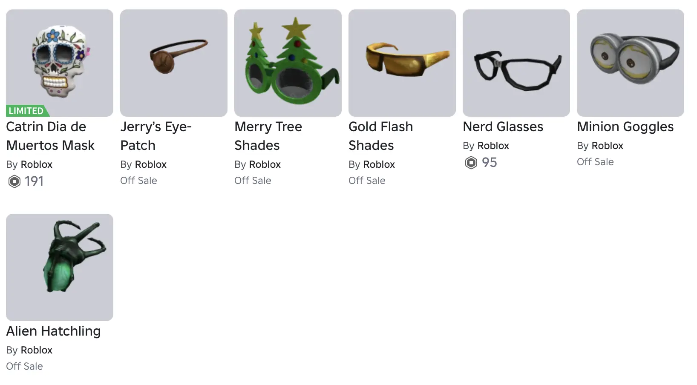697x385 pixels.
Task: Open the Minion Goggles title link
Action: point(625,127)
